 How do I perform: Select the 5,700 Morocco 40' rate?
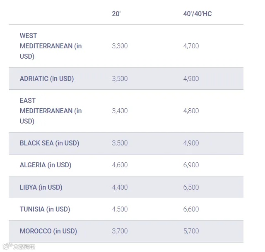pos(191,231)
